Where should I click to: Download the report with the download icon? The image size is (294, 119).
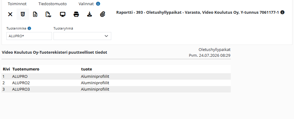[x=90, y=14]
